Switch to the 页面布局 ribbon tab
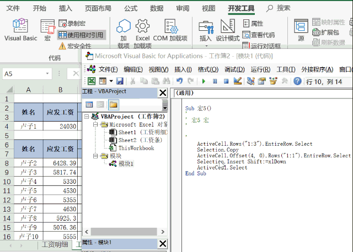The height and width of the screenshot is (252, 353). pyautogui.click(x=98, y=8)
